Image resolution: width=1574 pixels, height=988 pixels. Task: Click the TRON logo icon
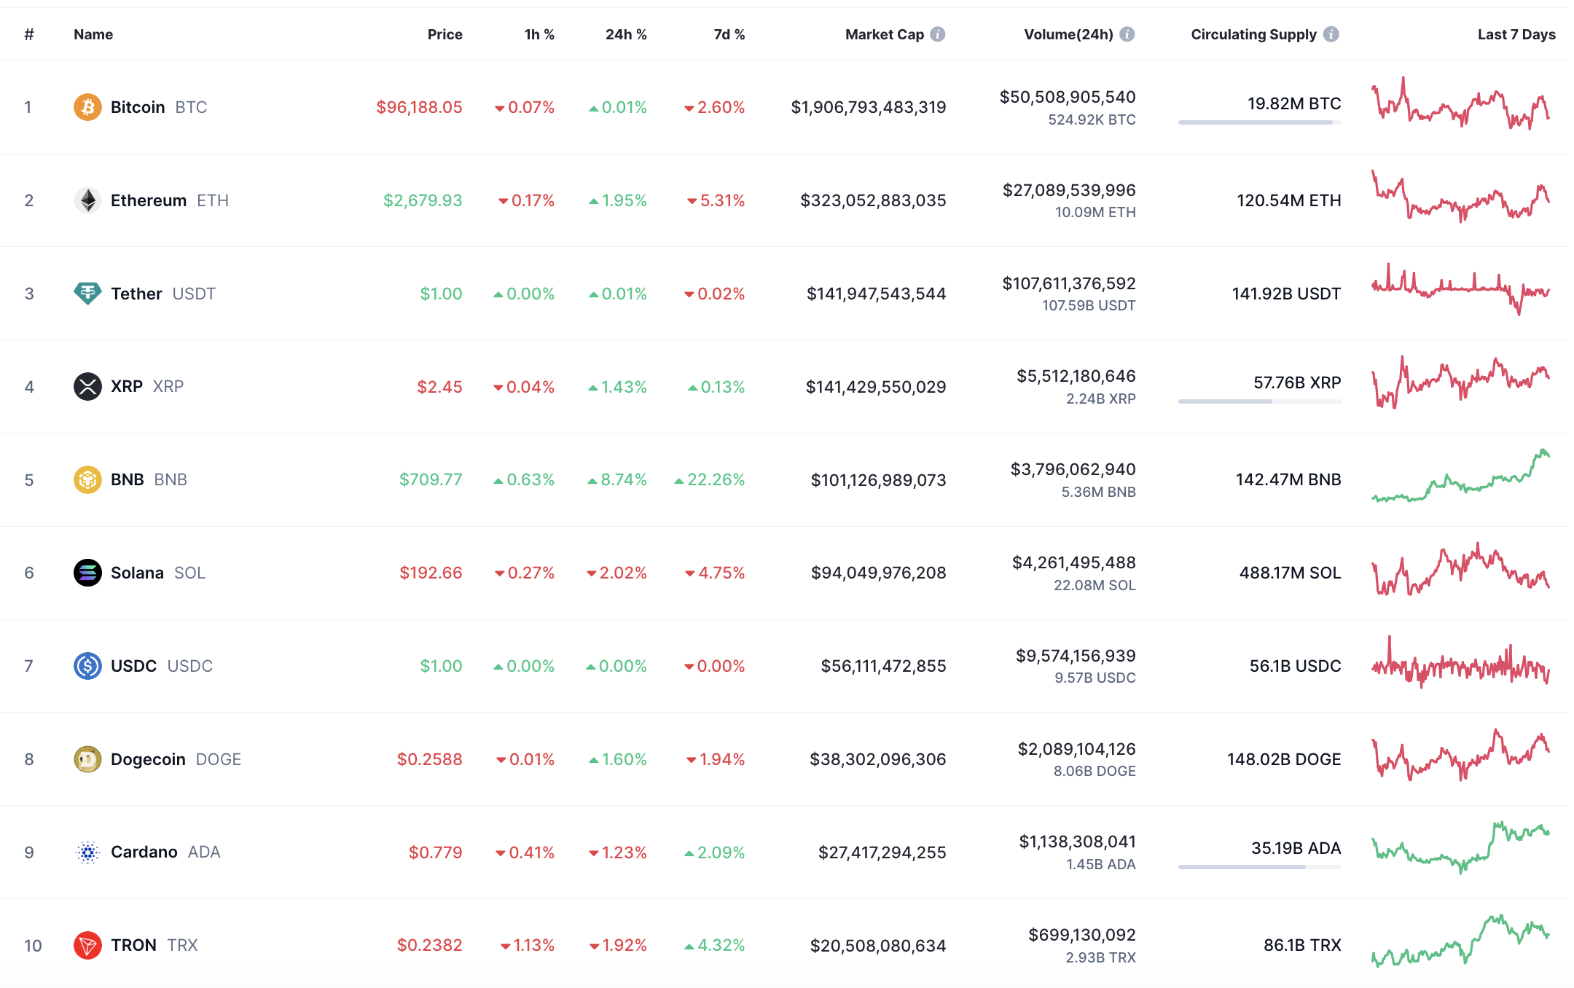pyautogui.click(x=87, y=945)
